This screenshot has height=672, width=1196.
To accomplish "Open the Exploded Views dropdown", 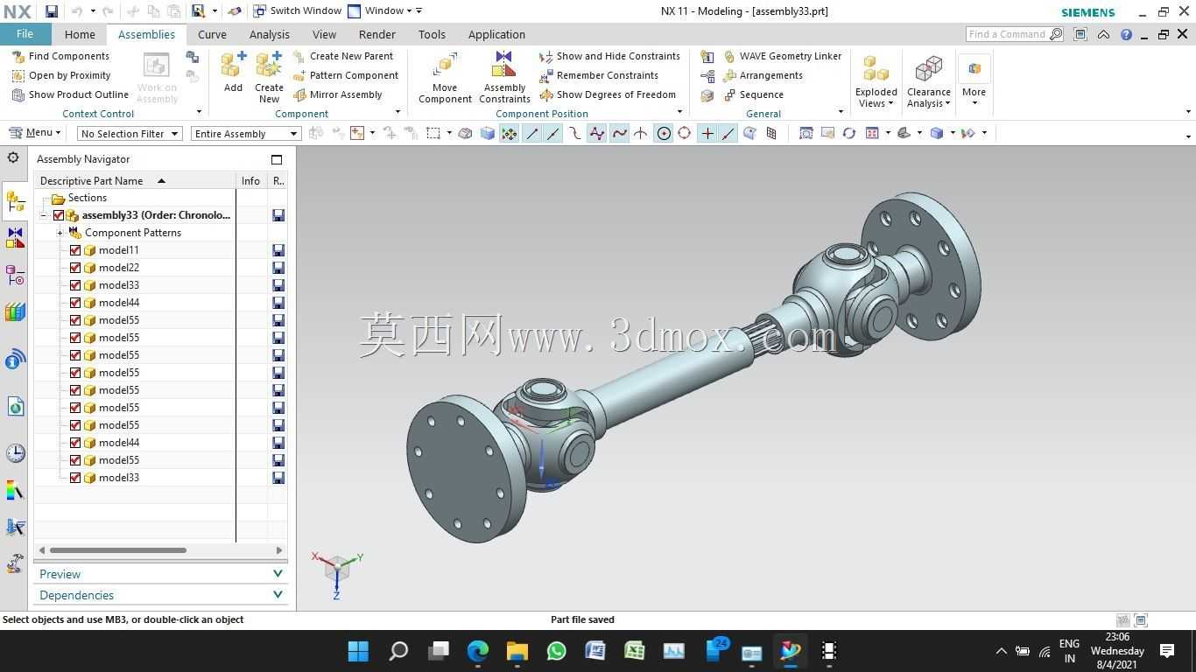I will pos(876,82).
